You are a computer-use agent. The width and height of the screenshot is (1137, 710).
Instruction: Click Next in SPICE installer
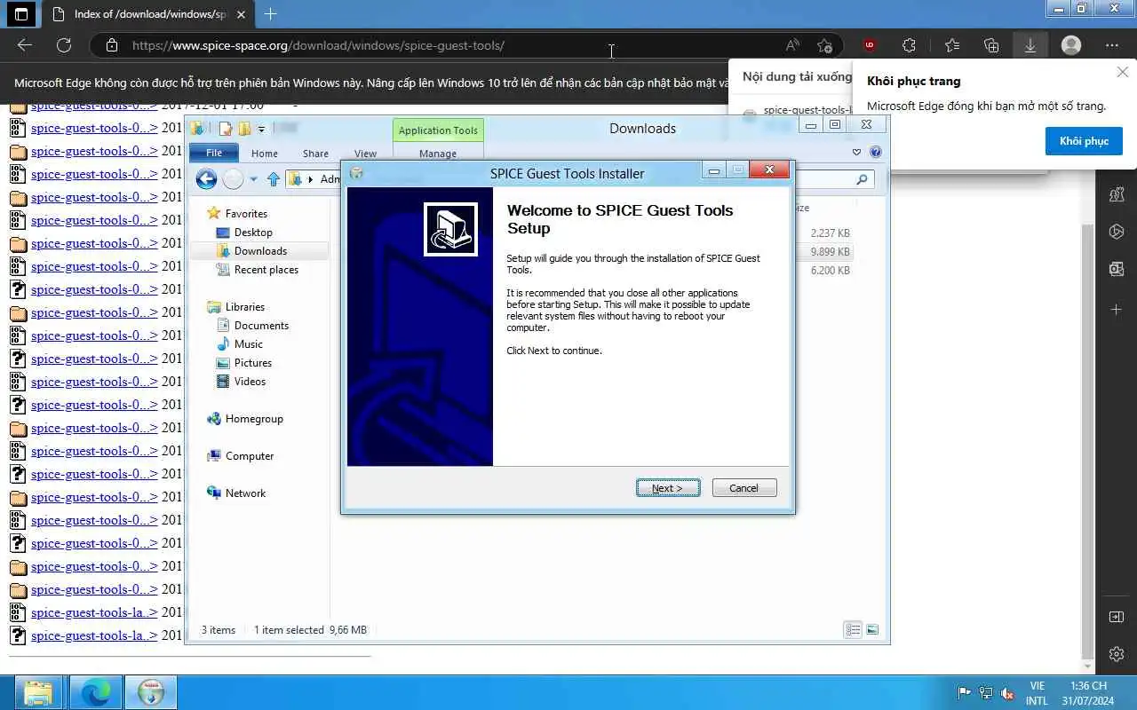[668, 488]
